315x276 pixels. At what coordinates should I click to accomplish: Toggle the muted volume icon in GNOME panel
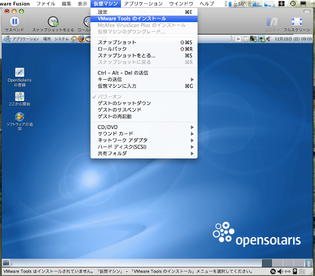click(269, 39)
